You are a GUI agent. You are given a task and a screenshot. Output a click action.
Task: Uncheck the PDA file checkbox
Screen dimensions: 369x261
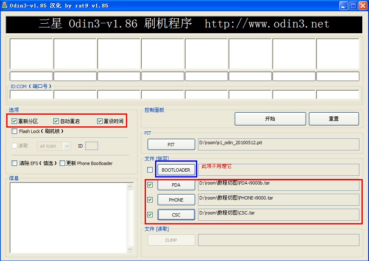click(150, 185)
